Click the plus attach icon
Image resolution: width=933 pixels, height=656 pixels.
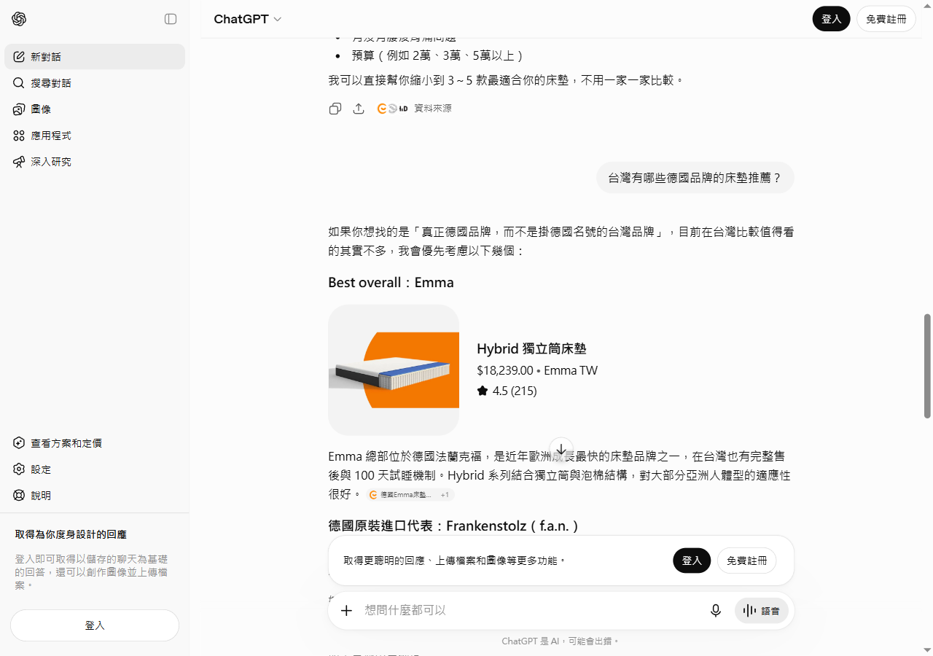coord(347,610)
